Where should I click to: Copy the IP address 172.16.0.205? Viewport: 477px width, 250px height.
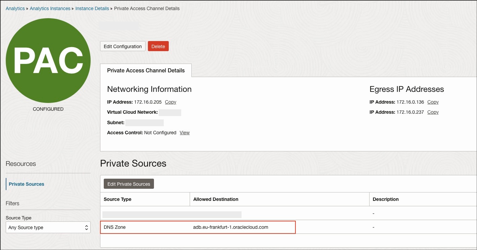pyautogui.click(x=170, y=102)
